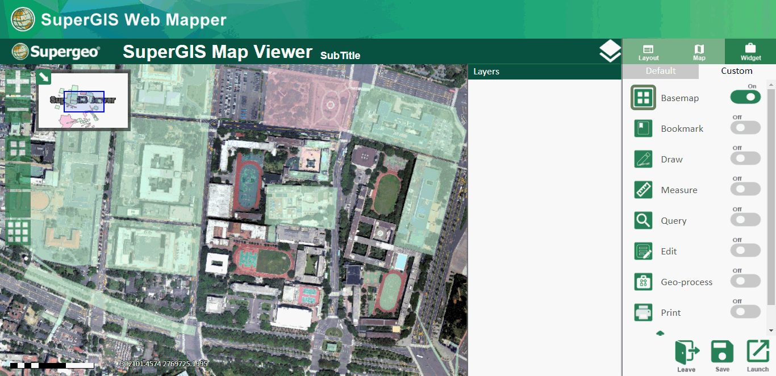Click the SubTitle text
Viewport: 776px width, 376px height.
point(340,56)
